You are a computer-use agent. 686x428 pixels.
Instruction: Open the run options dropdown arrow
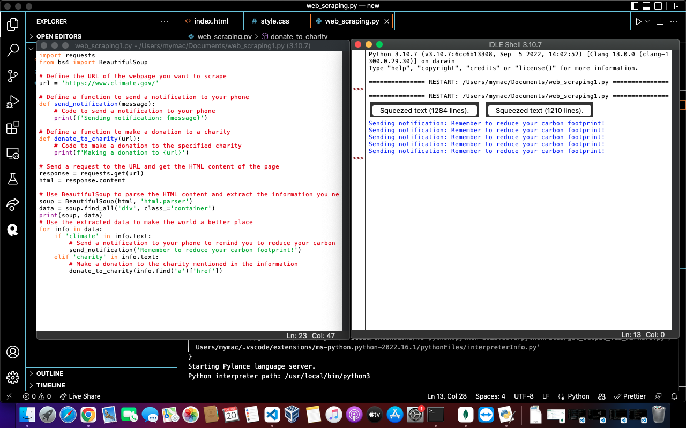click(x=647, y=21)
